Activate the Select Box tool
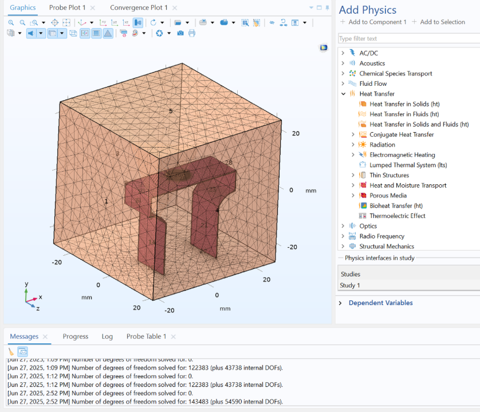 (245, 23)
